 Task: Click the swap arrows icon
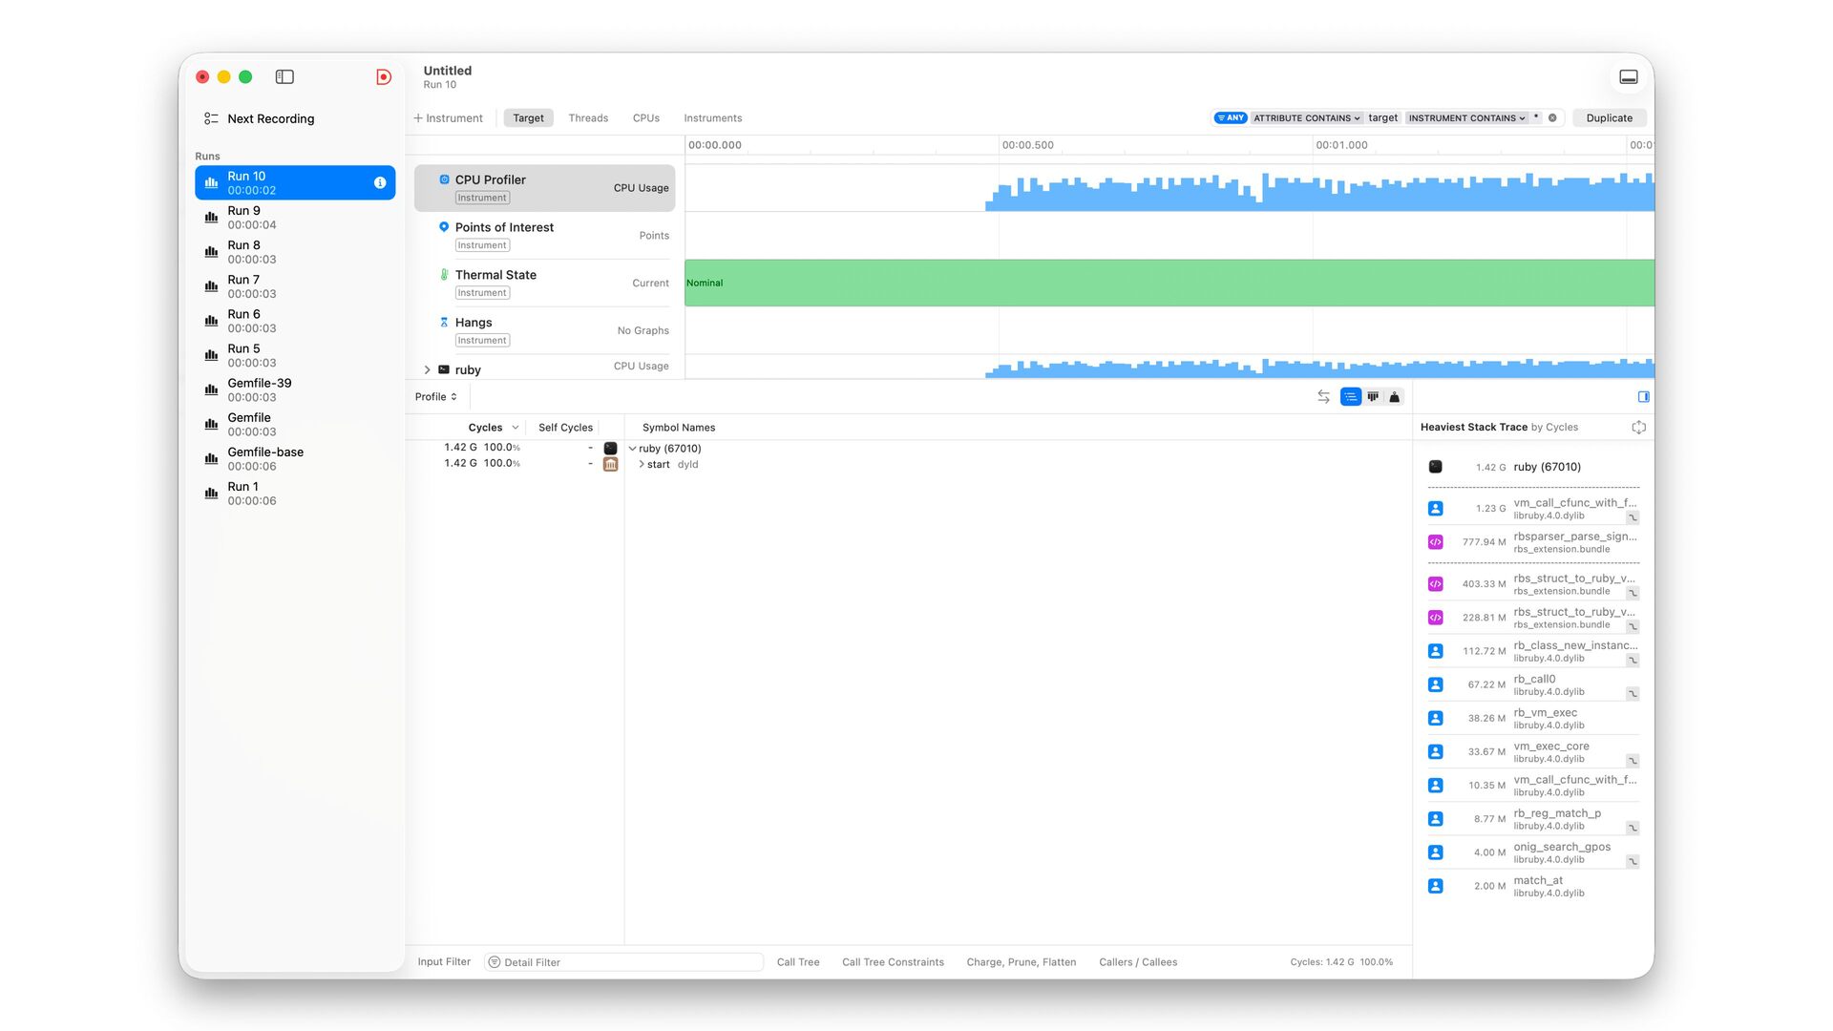1323,397
